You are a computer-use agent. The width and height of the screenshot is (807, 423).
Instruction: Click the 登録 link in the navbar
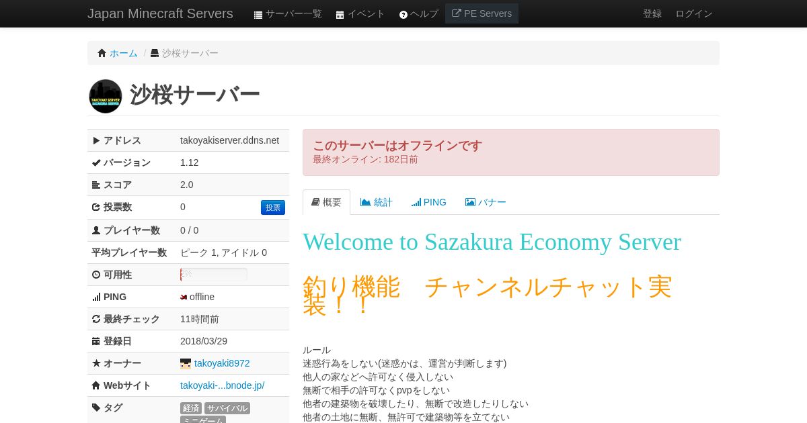[x=652, y=13]
